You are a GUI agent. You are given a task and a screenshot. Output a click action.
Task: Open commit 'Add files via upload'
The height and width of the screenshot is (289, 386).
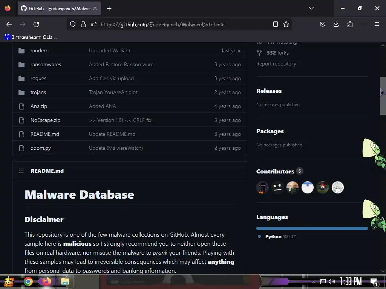point(111,79)
